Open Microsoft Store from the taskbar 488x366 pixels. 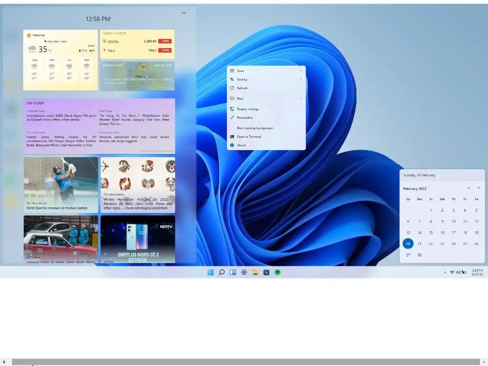point(266,272)
